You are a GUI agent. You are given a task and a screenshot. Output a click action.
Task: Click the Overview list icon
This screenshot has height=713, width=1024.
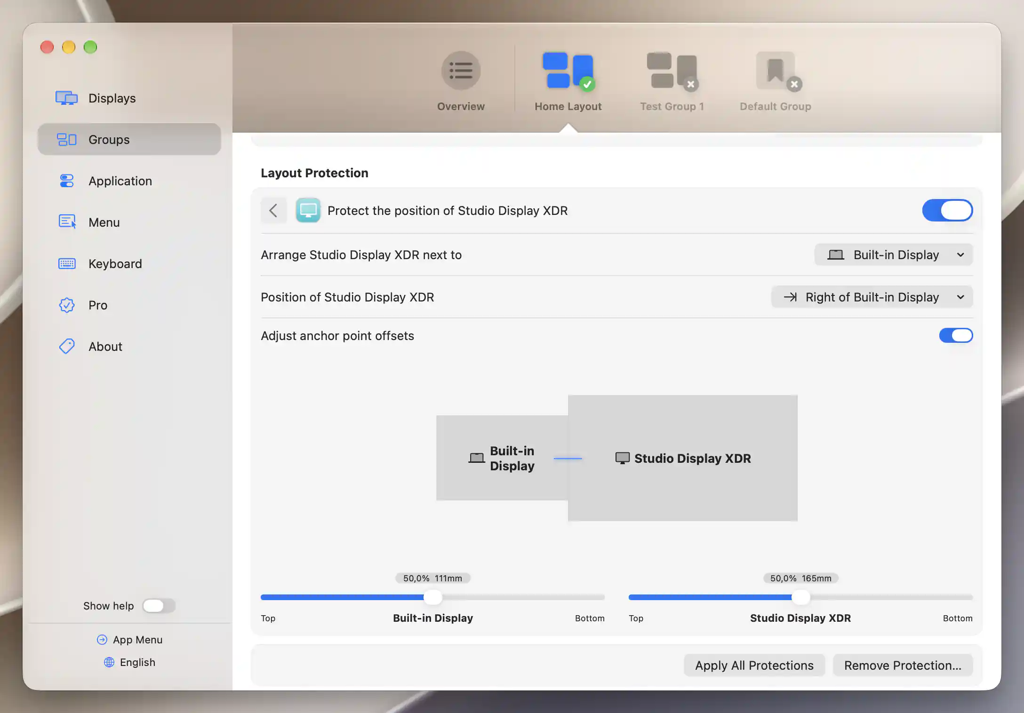click(x=461, y=71)
